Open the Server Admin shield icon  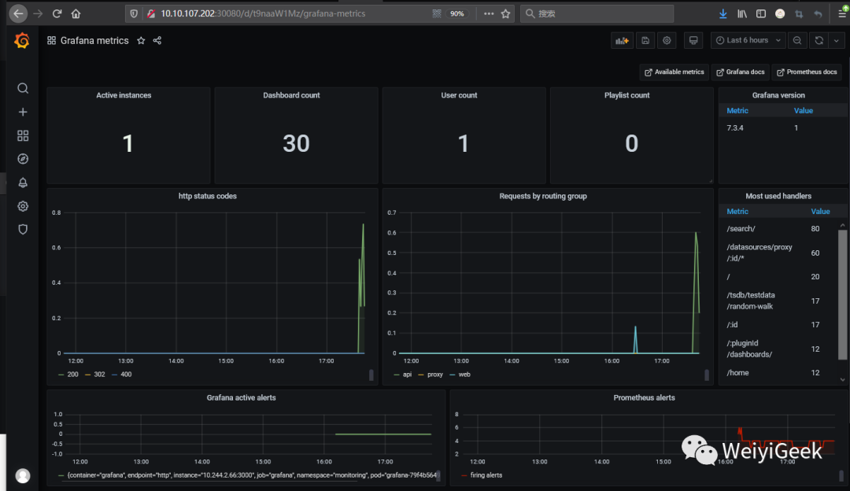coord(23,229)
